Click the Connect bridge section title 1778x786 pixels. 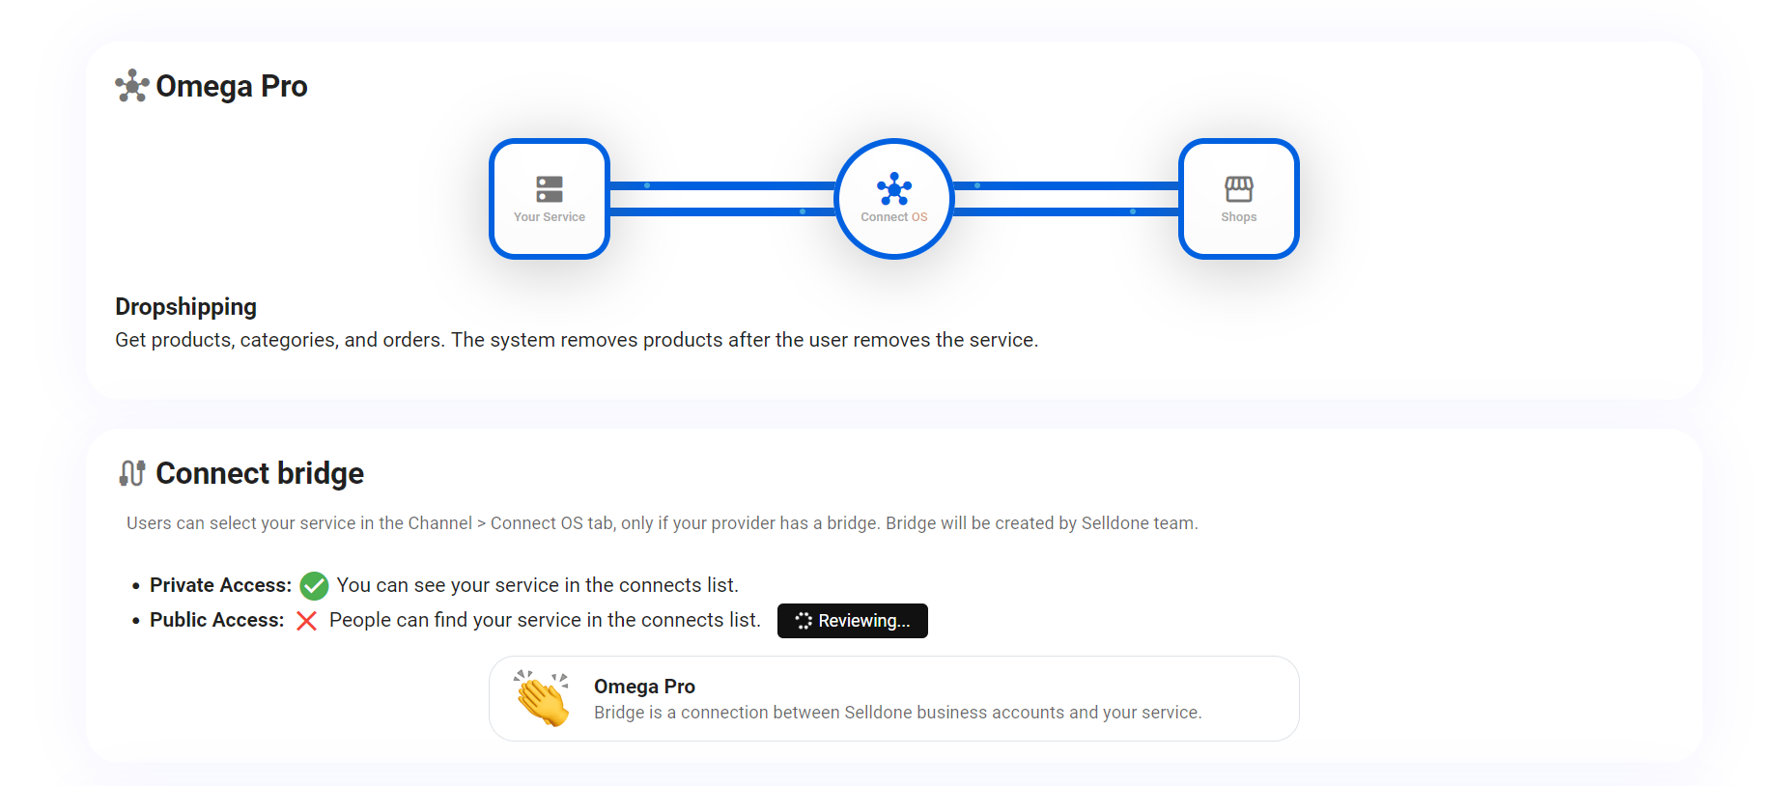pos(260,473)
